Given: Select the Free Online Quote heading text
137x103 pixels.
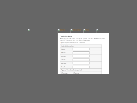Looking at the screenshot, I should (x=66, y=36).
